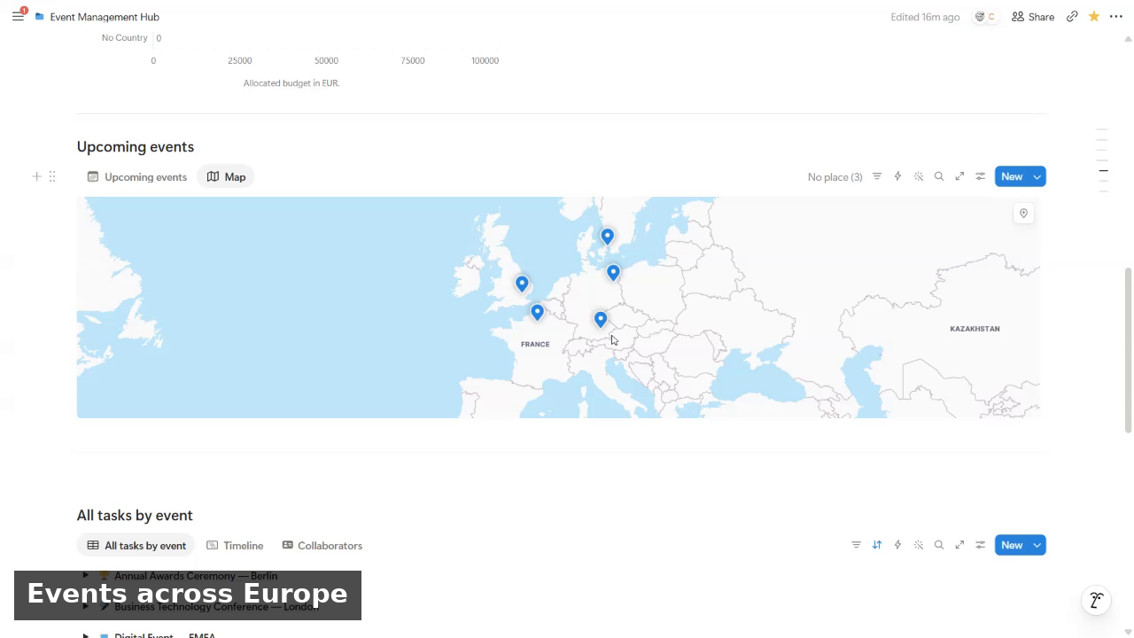This screenshot has width=1134, height=638.
Task: Open filter icon for Upcoming events
Action: [x=877, y=176]
